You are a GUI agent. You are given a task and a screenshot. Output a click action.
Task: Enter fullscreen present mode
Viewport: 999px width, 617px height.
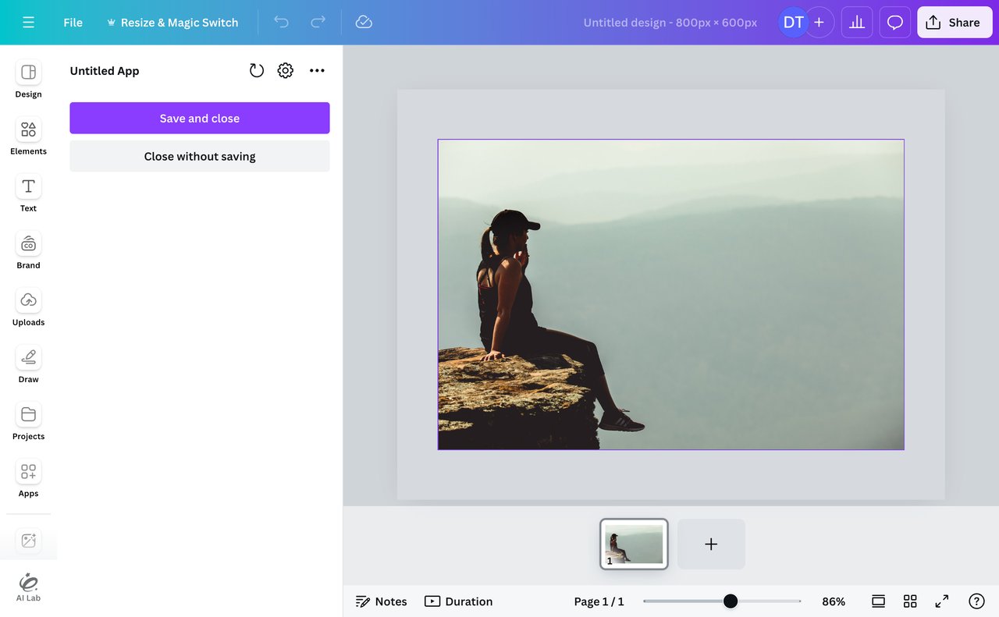click(x=942, y=601)
